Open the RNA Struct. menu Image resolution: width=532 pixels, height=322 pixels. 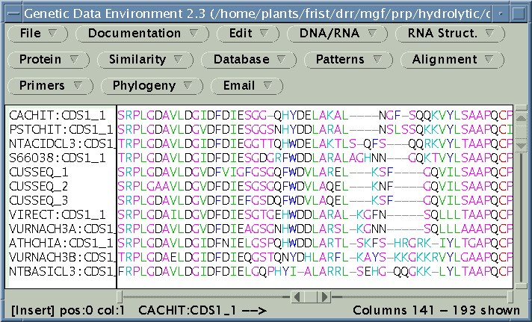tap(451, 34)
